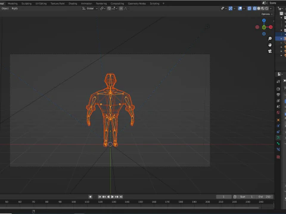This screenshot has width=286, height=214.
Task: Open the overlays options dropdown arrow
Action: click(244, 8)
